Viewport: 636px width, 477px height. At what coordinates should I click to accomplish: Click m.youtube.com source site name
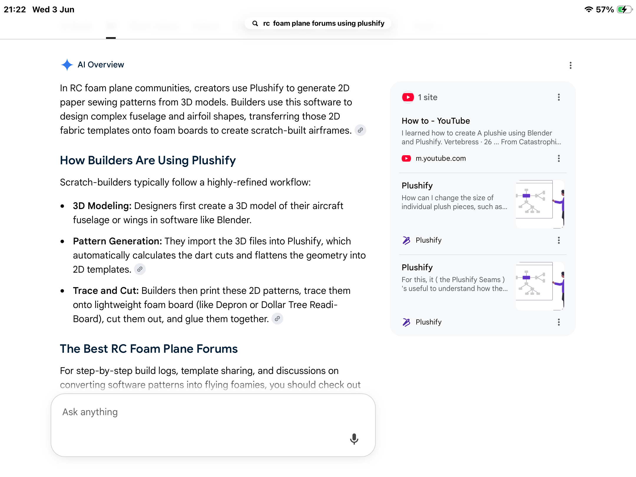[x=441, y=158]
